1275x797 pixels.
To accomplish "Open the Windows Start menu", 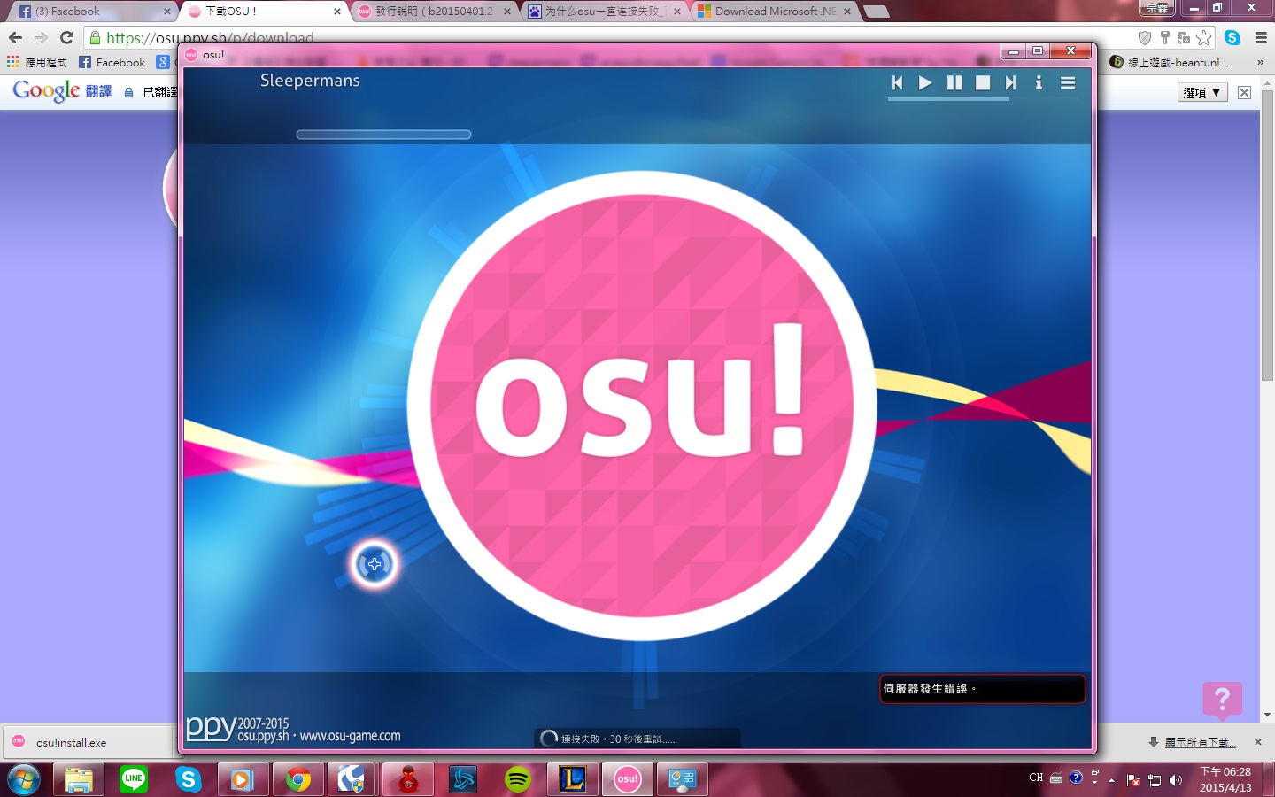I will click(x=23, y=779).
